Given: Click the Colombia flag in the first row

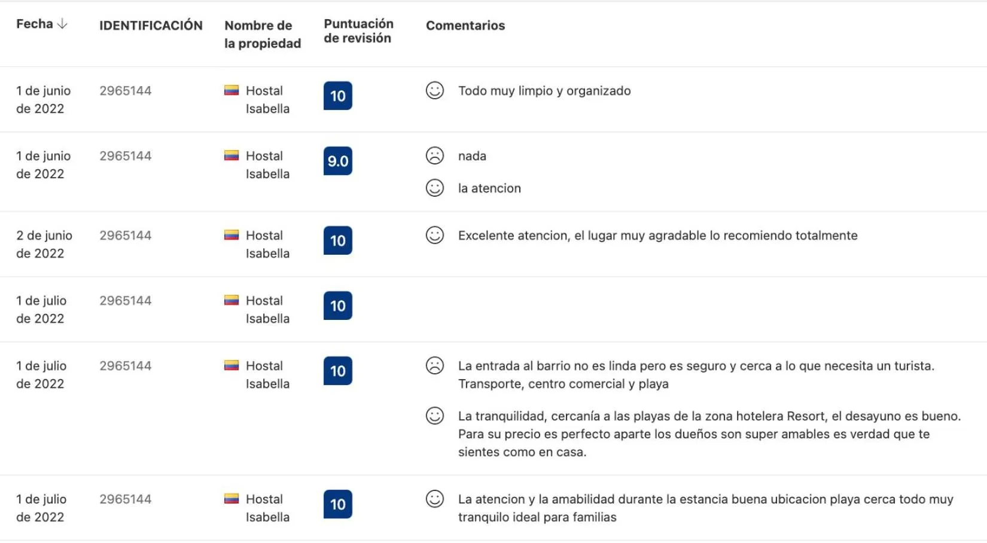Looking at the screenshot, I should (231, 91).
